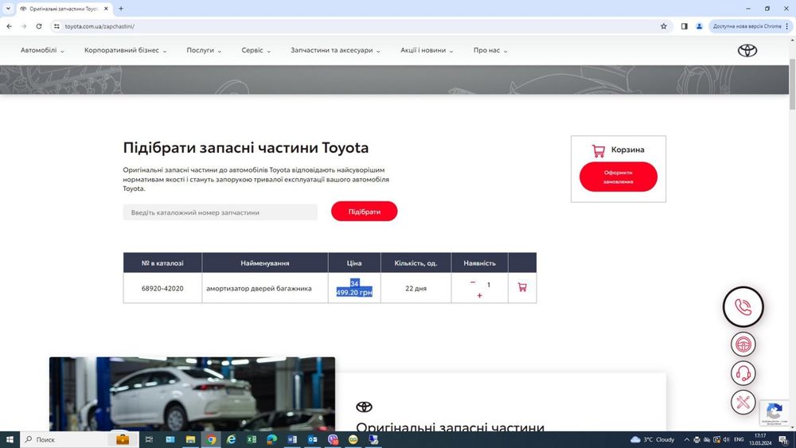Click the taskbar Поиск search box
The image size is (796, 448).
(x=79, y=439)
